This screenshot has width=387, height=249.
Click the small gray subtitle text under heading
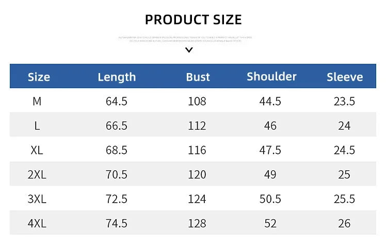(x=185, y=39)
